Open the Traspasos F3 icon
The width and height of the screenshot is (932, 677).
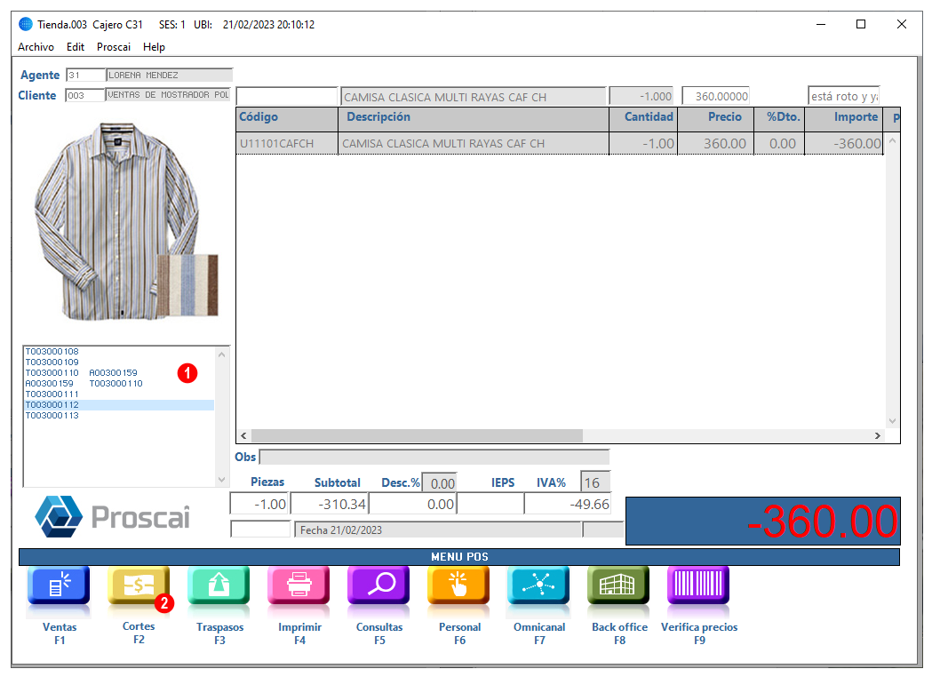[x=219, y=585]
